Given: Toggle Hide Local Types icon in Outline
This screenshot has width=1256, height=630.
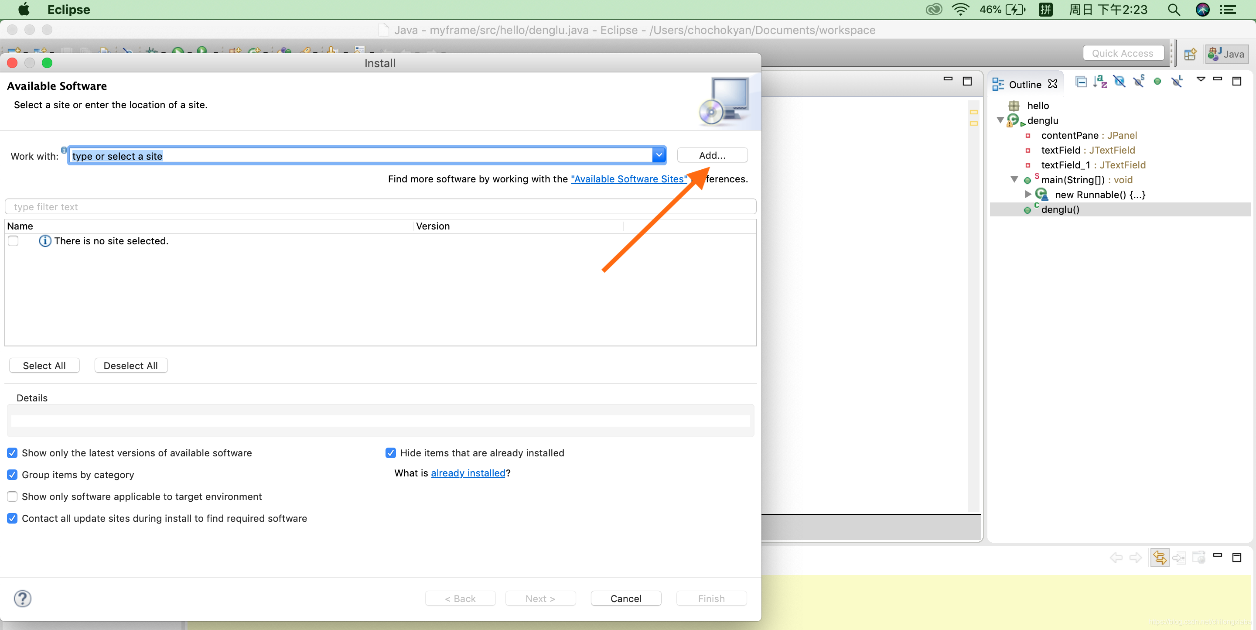Looking at the screenshot, I should [1177, 82].
